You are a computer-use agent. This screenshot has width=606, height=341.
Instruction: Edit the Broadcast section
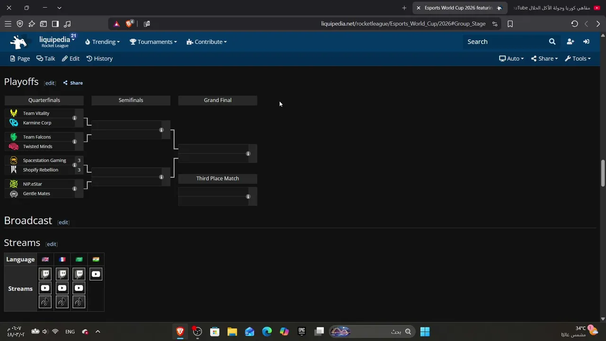[x=63, y=222]
